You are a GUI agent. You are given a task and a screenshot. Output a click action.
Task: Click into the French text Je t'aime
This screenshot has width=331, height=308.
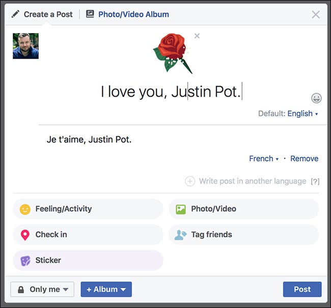tap(89, 139)
